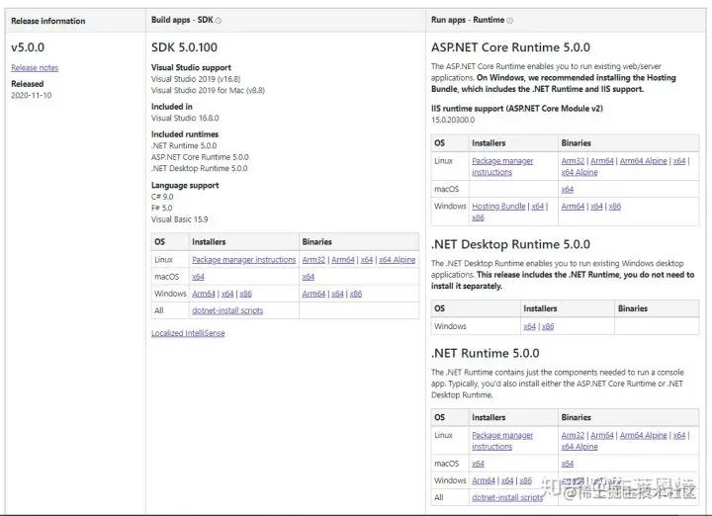This screenshot has width=712, height=516.
Task: Click the Release information column header
Action: point(48,21)
